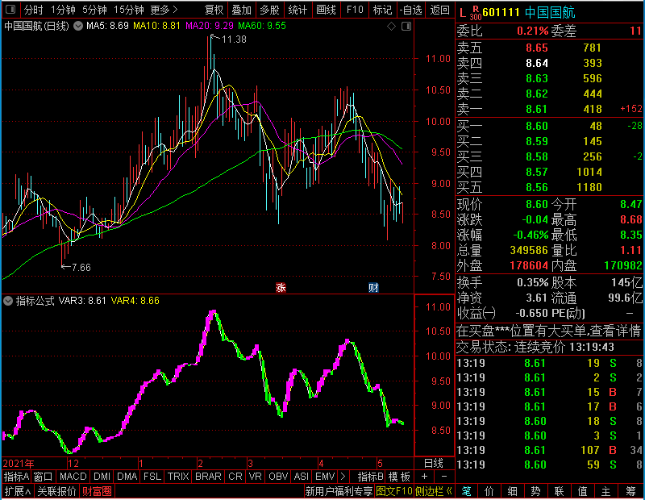
Task: Switch the indicator to DMA
Action: 127,477
